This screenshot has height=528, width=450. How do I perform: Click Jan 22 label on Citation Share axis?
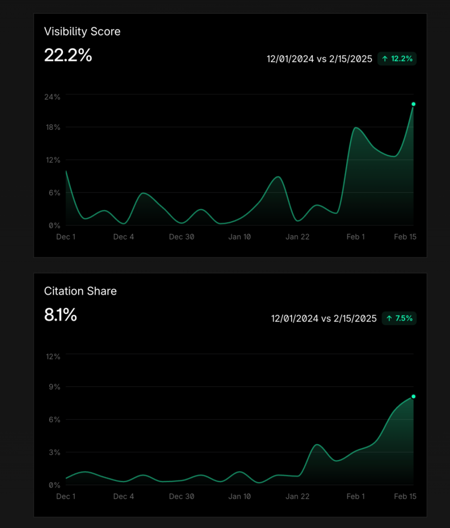pyautogui.click(x=297, y=496)
